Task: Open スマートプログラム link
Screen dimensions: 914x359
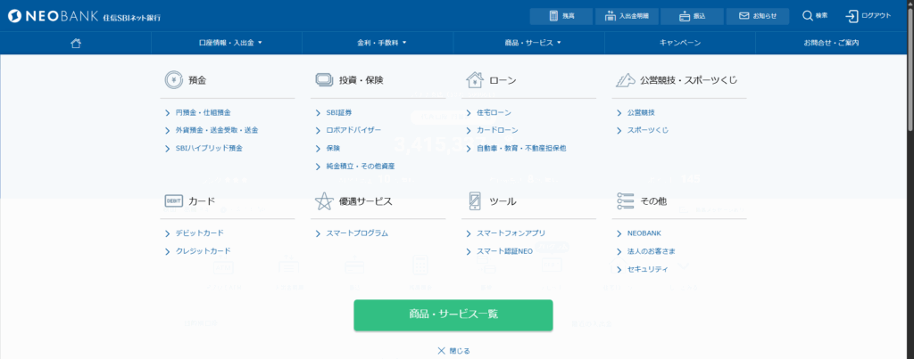Action: click(x=357, y=233)
